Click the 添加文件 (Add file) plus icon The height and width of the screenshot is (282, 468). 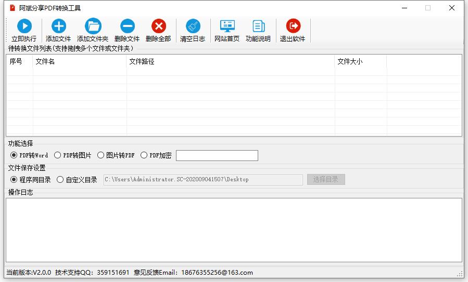coord(58,26)
